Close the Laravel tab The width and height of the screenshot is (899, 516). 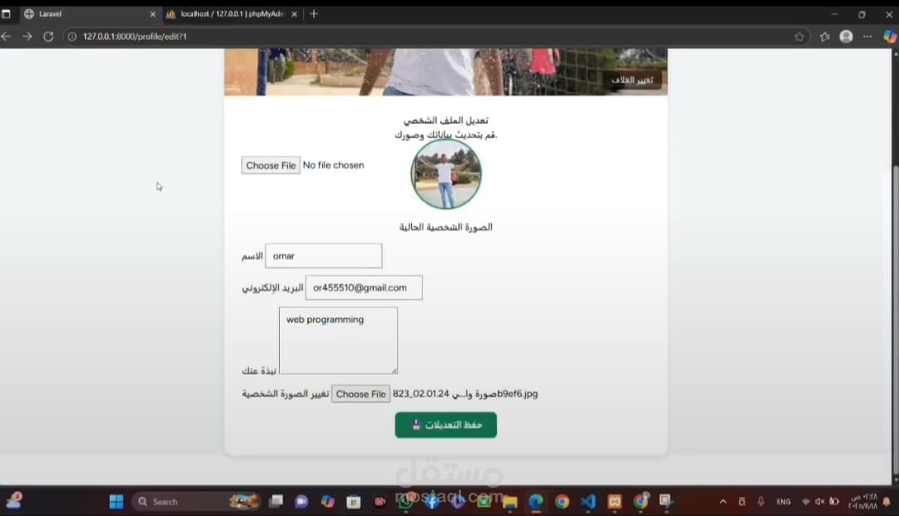(x=152, y=14)
